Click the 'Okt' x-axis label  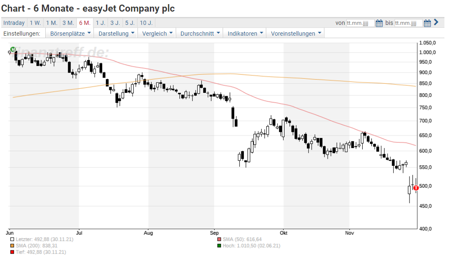coord(284,233)
